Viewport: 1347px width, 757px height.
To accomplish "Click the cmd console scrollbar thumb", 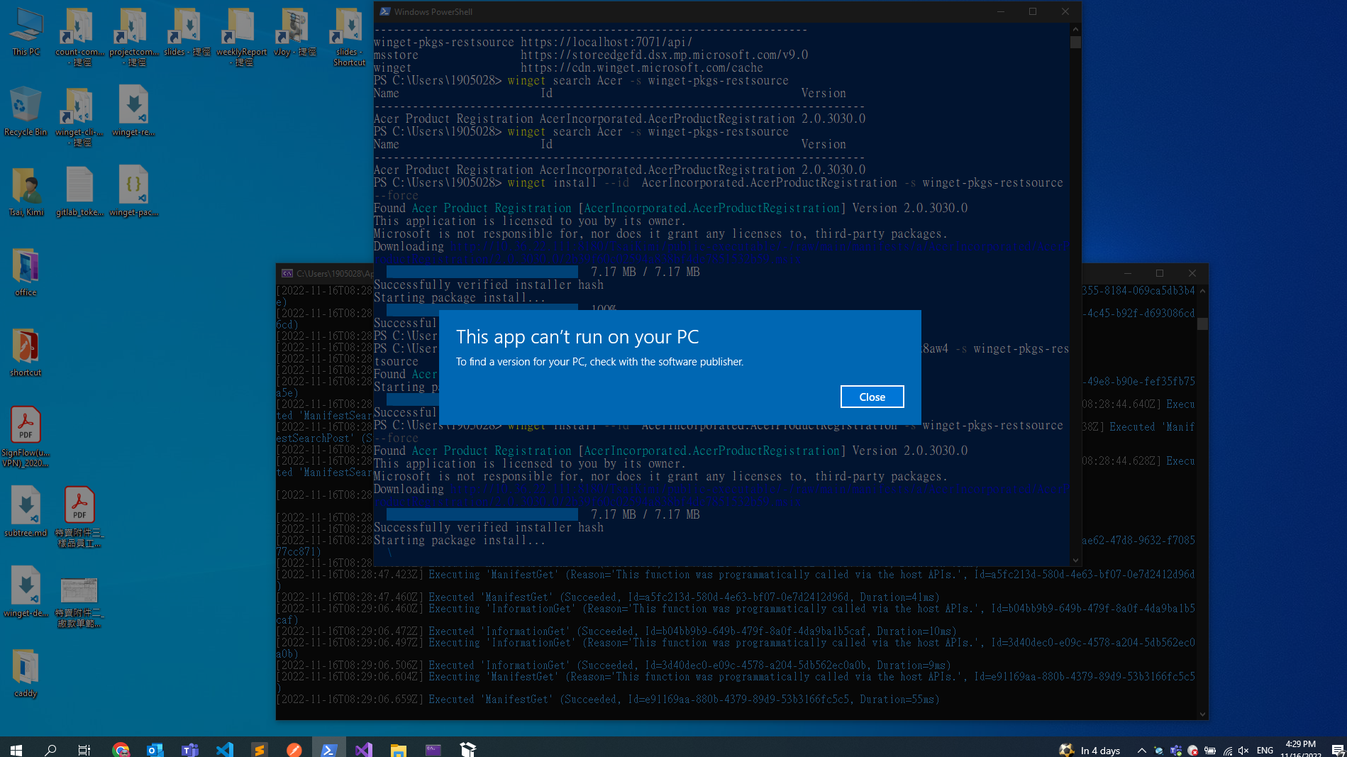I will (1202, 324).
